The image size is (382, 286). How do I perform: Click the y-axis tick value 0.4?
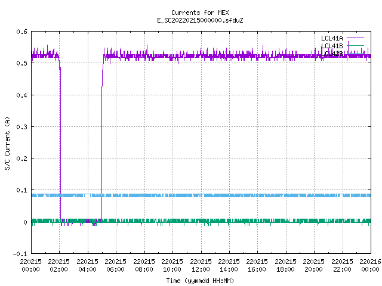pyautogui.click(x=21, y=95)
